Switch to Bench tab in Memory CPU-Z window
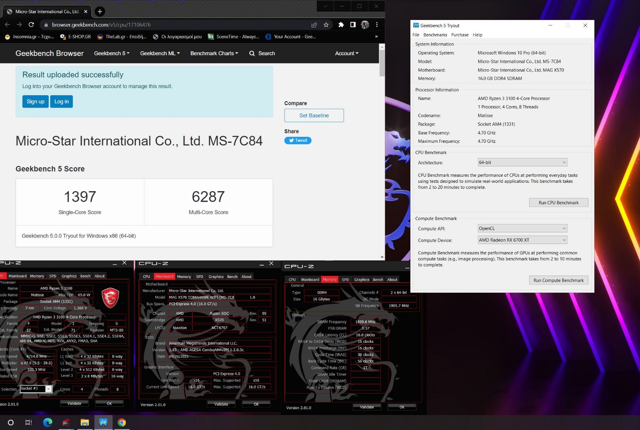 pos(378,280)
